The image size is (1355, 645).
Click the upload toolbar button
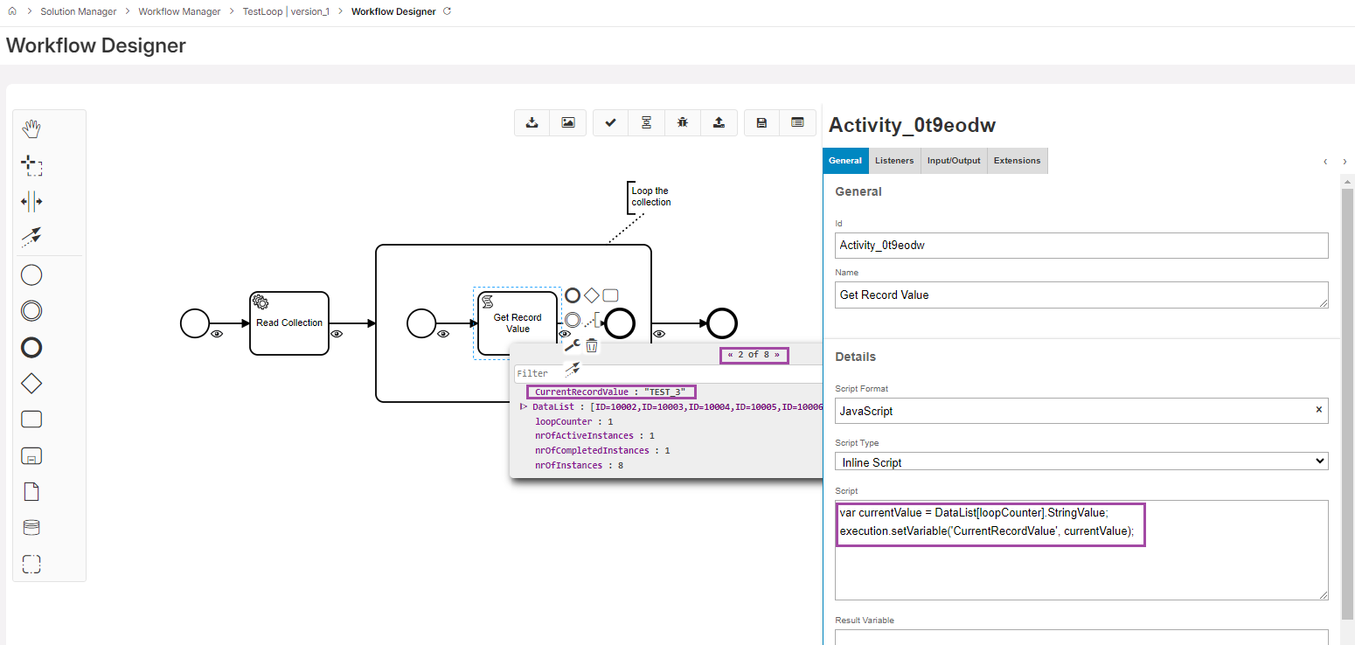pos(719,122)
